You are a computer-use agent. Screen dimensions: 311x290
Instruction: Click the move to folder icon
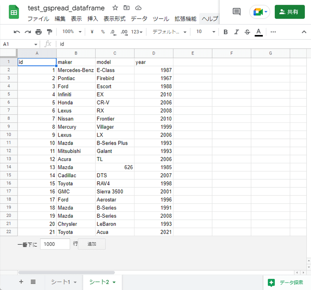point(127,8)
